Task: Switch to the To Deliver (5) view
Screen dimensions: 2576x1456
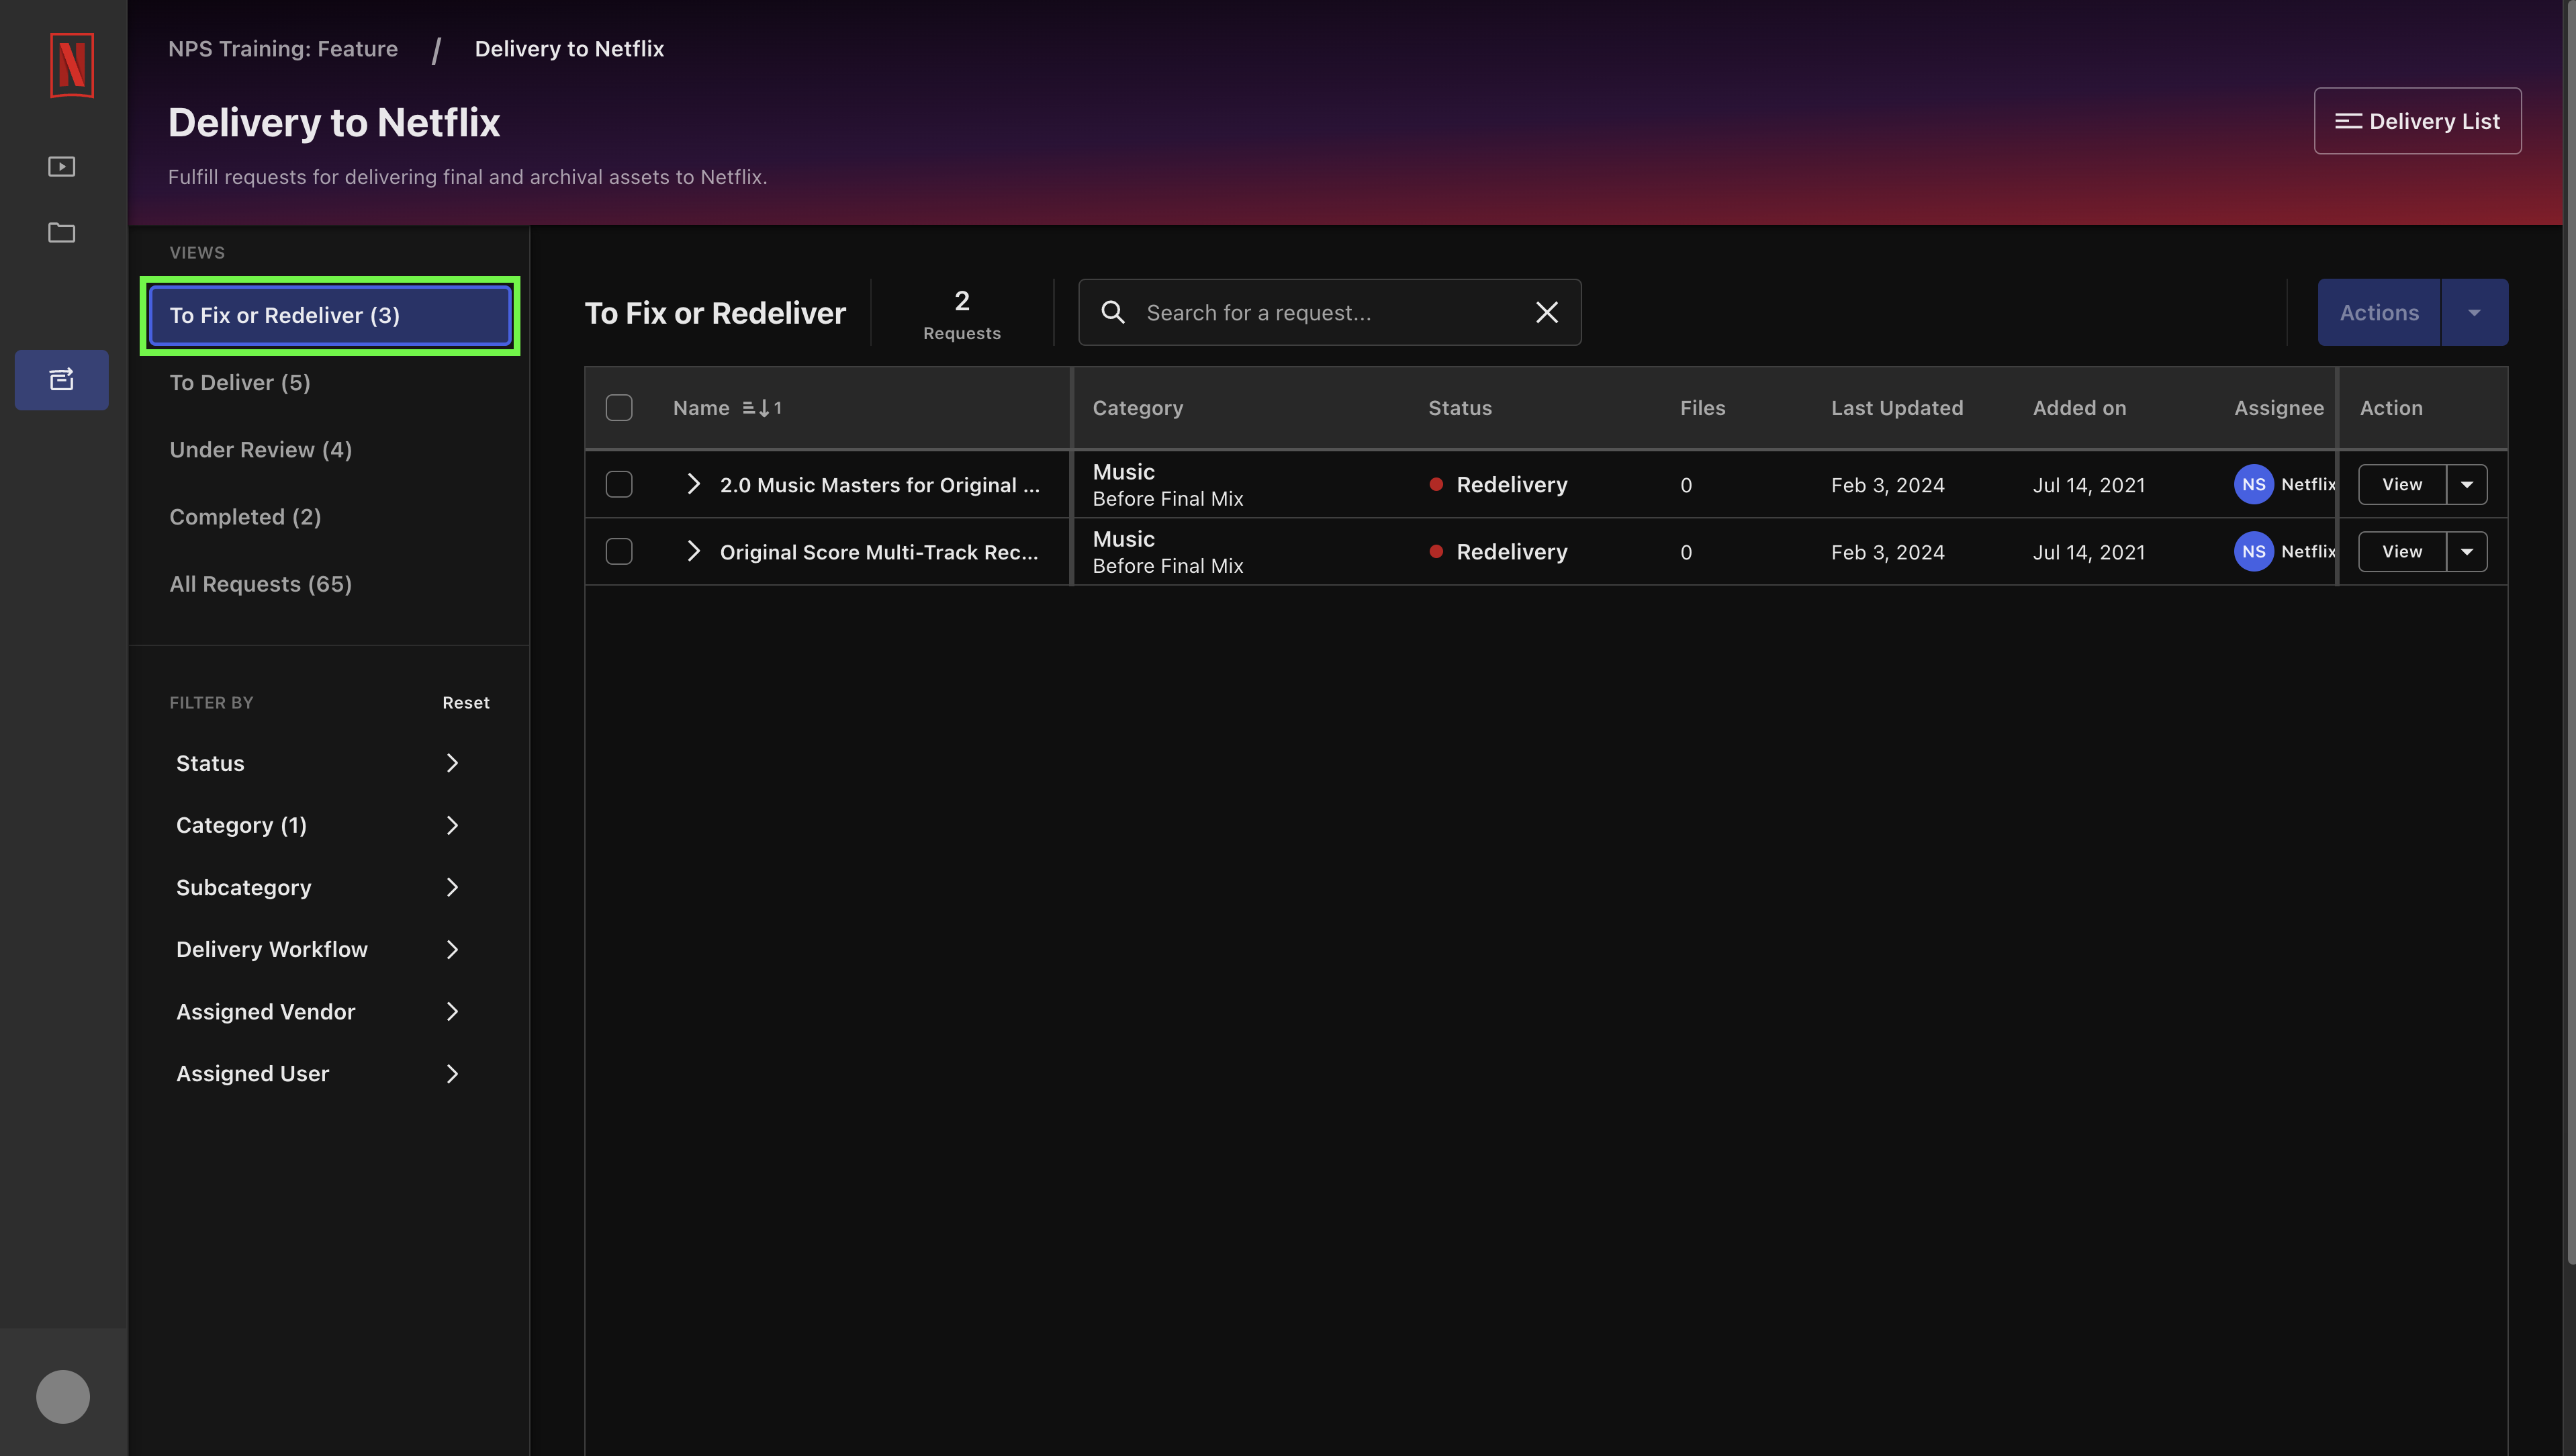Action: click(x=240, y=382)
